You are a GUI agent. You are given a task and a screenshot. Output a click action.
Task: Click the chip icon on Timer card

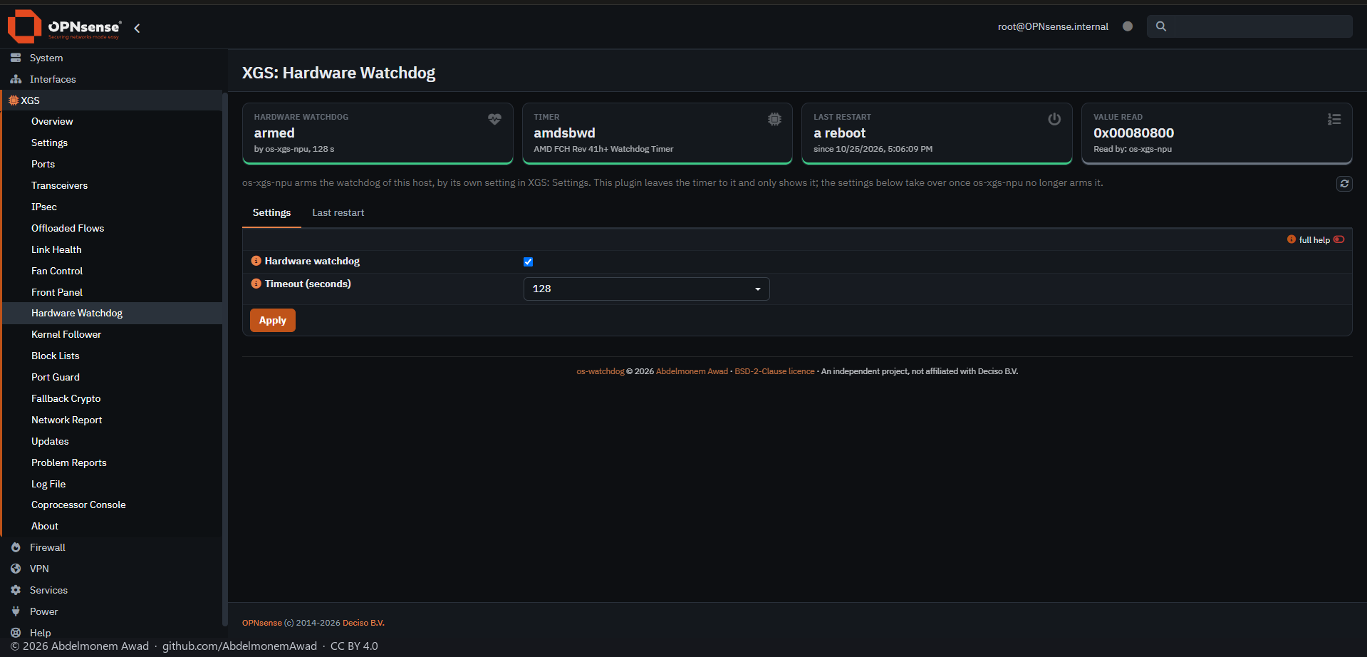point(774,119)
